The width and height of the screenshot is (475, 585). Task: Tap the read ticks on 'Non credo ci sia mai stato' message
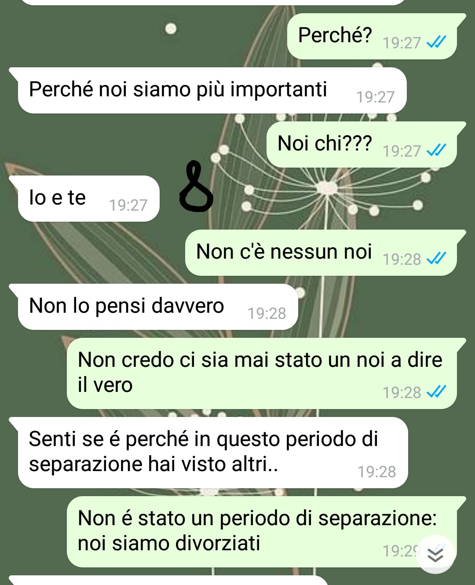tap(436, 392)
